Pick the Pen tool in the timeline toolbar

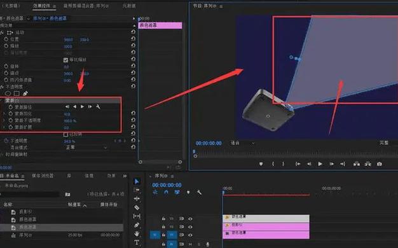pyautogui.click(x=137, y=225)
